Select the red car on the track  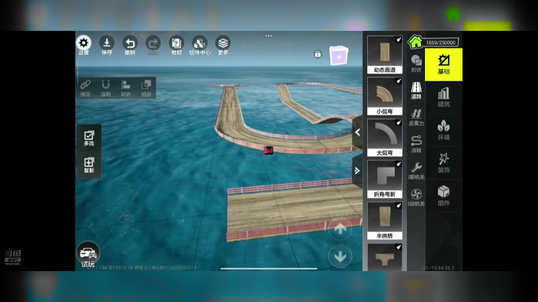tap(268, 150)
